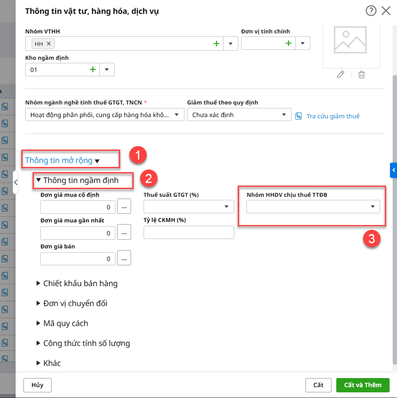
Task: Delete product image with trash icon
Action: 361,75
